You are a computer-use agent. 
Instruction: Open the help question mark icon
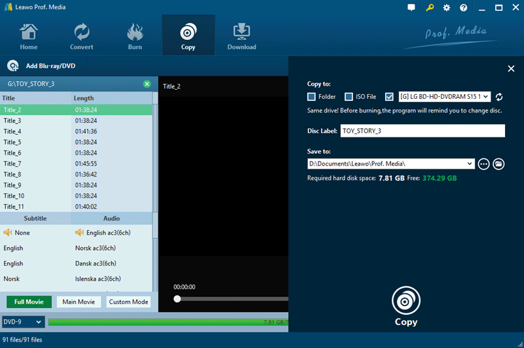pos(463,8)
